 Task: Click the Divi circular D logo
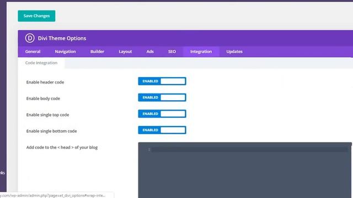pos(30,38)
